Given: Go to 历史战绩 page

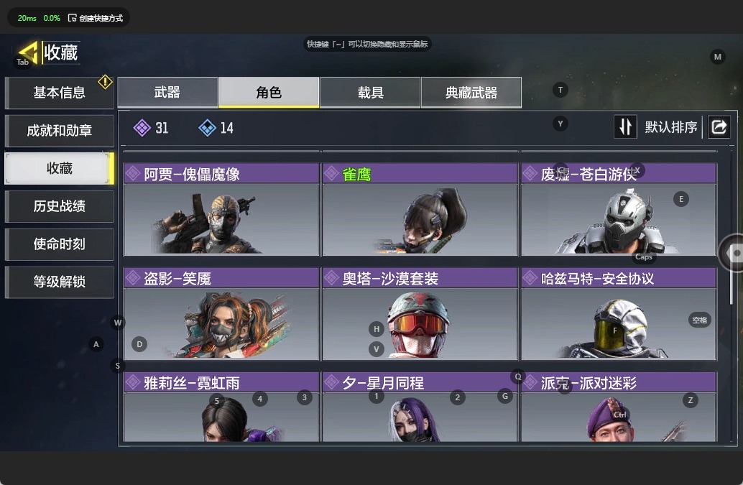Looking at the screenshot, I should pyautogui.click(x=59, y=206).
